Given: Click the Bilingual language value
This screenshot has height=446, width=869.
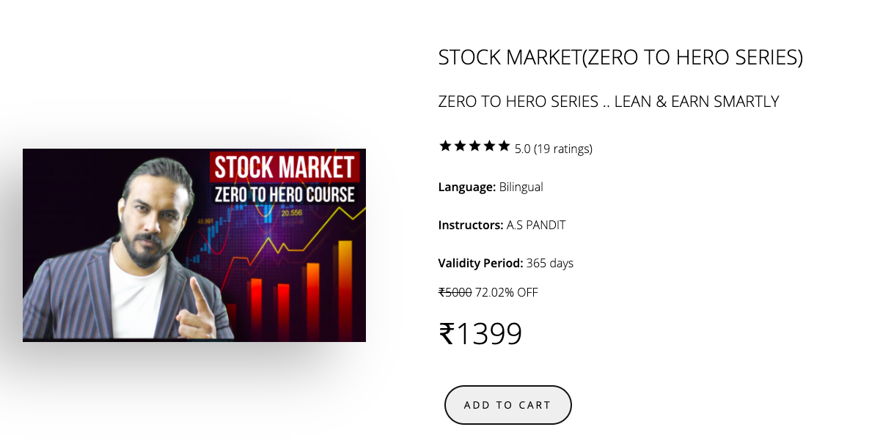Looking at the screenshot, I should [x=521, y=187].
